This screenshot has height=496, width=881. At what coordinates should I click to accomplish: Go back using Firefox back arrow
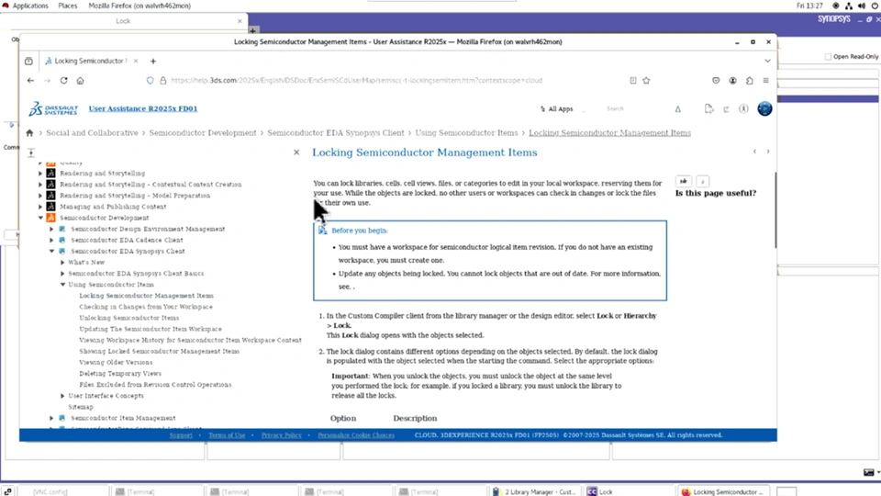tap(30, 81)
